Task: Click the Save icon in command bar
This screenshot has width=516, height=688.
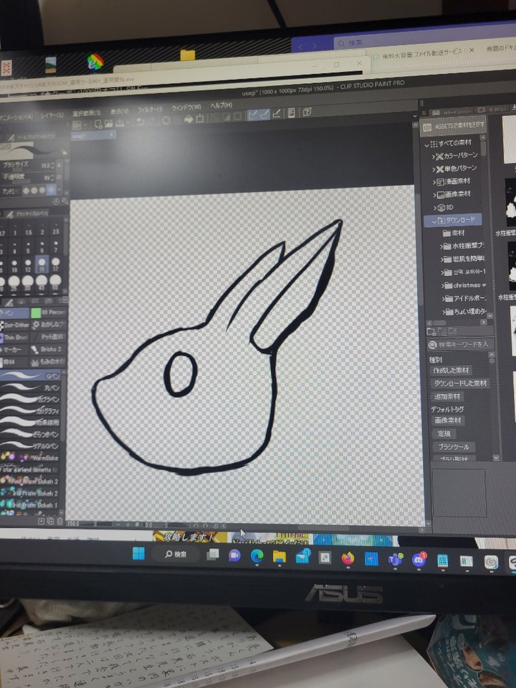Action: pyautogui.click(x=119, y=123)
